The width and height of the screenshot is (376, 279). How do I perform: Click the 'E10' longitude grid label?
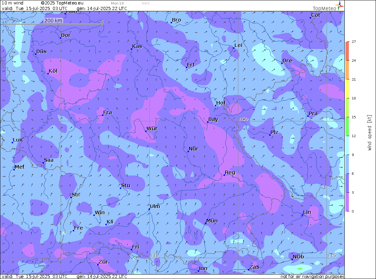[x=155, y=256]
